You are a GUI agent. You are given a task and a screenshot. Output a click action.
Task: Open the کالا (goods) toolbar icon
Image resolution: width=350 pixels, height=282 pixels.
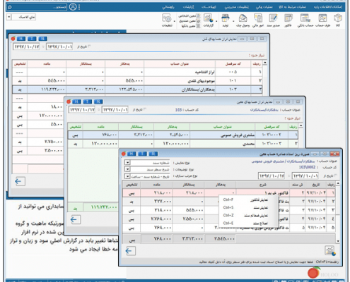click(x=338, y=20)
